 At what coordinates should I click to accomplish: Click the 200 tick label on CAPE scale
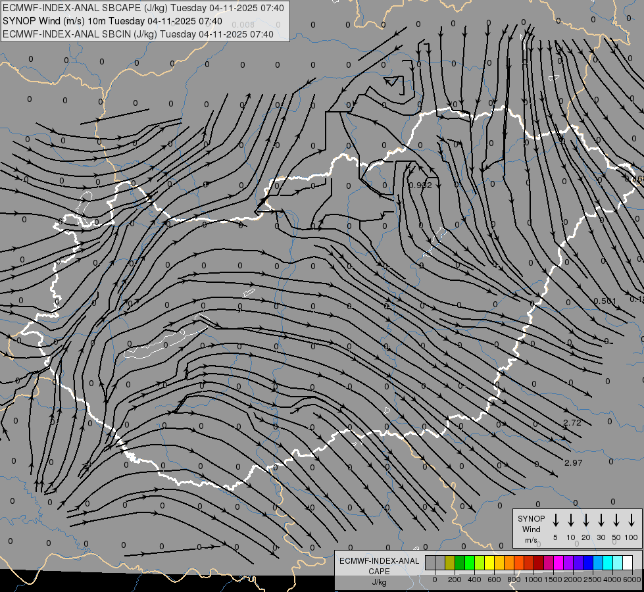coord(455,580)
